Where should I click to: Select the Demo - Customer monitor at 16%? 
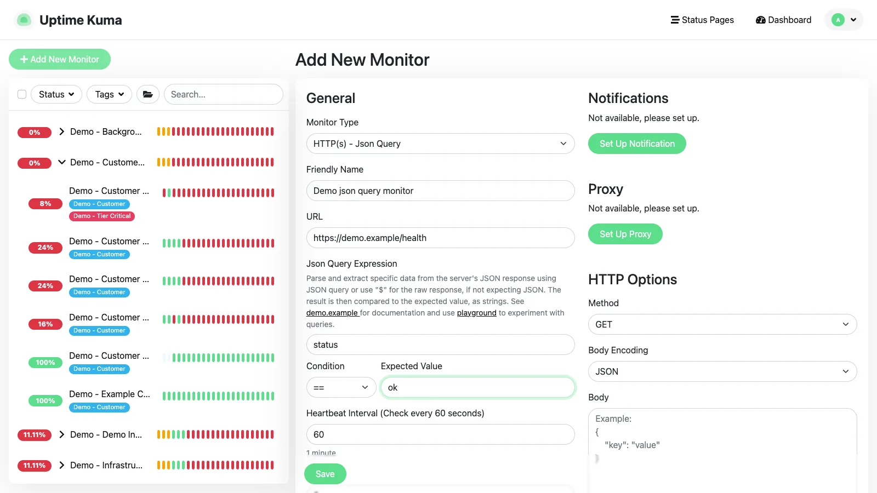pyautogui.click(x=109, y=317)
